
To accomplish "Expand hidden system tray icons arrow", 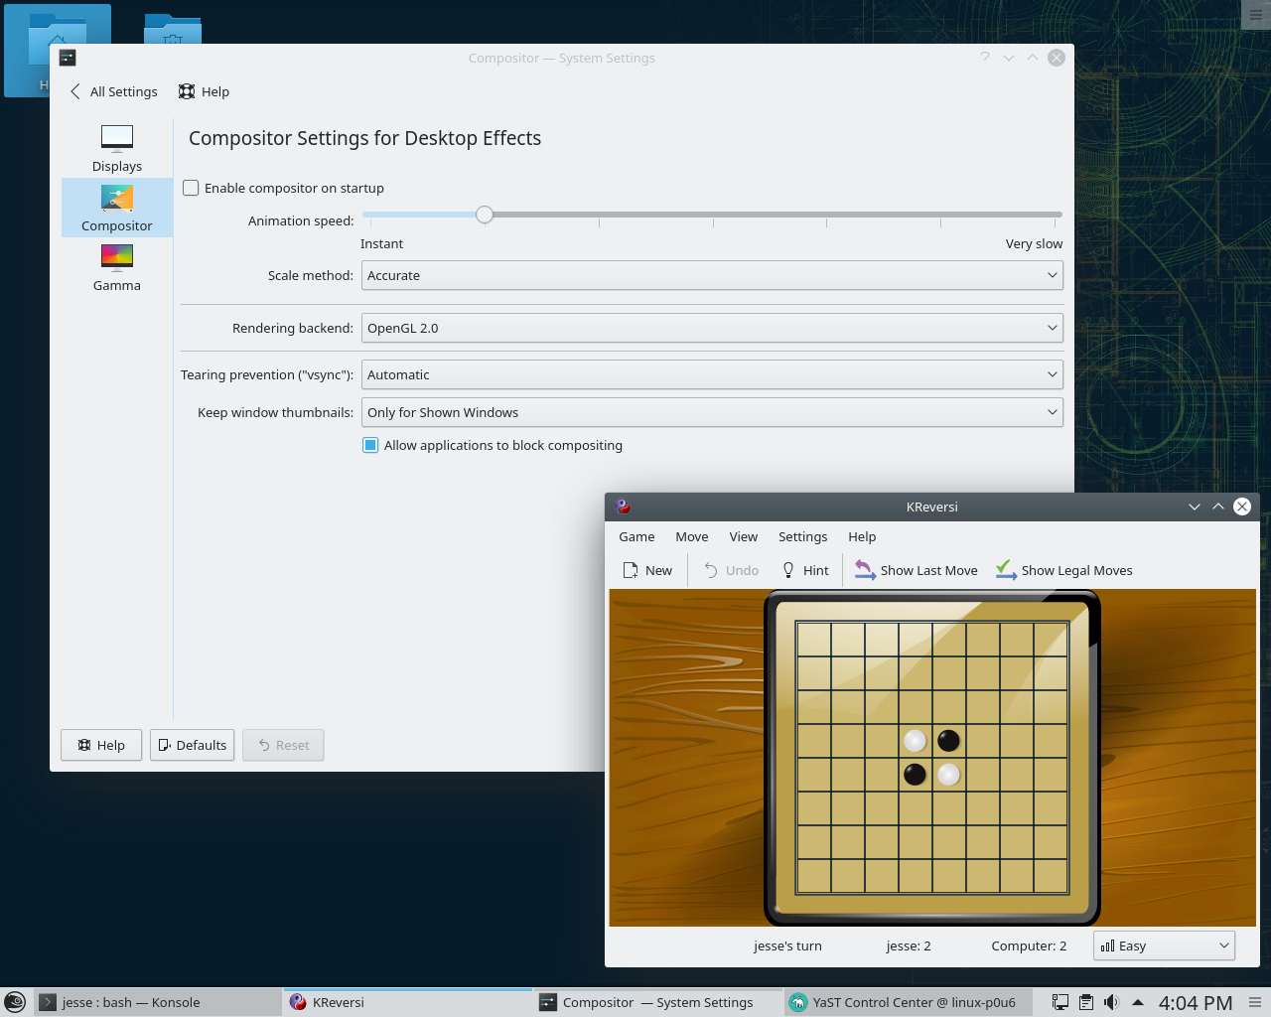I will (1138, 1002).
